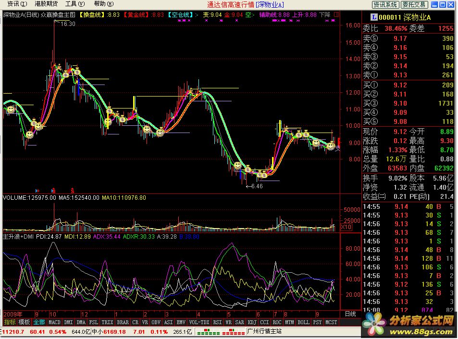Screen dimensions: 458x339
Task: Switch to the 指标 tab
Action: pos(10,322)
